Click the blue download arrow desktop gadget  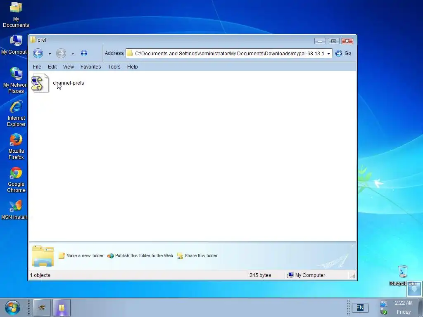(414, 289)
